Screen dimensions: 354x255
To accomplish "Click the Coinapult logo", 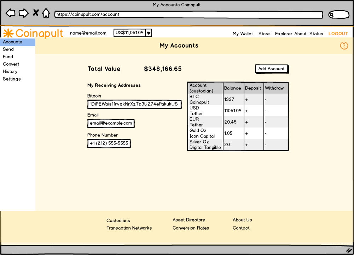I will coord(33,33).
